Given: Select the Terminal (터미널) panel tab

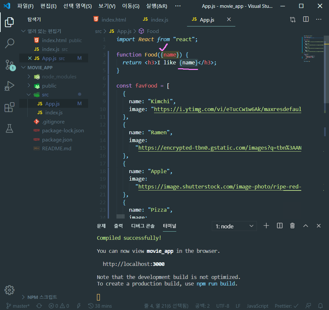Looking at the screenshot, I should tap(169, 226).
